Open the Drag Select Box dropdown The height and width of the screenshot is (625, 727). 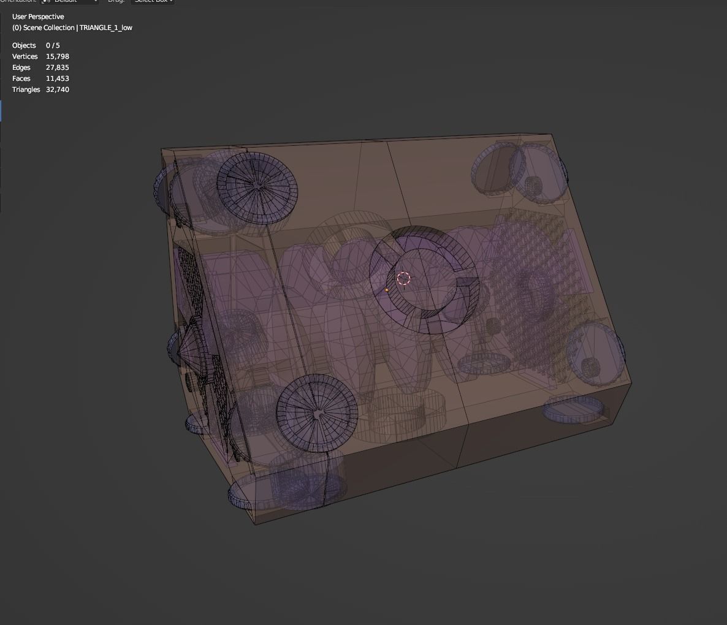[153, 1]
